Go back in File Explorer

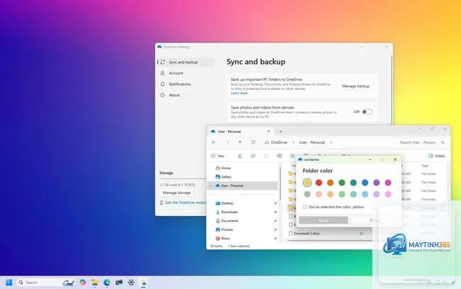[213, 142]
